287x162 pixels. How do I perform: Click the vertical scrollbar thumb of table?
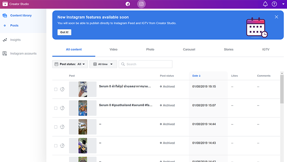pos(282,89)
